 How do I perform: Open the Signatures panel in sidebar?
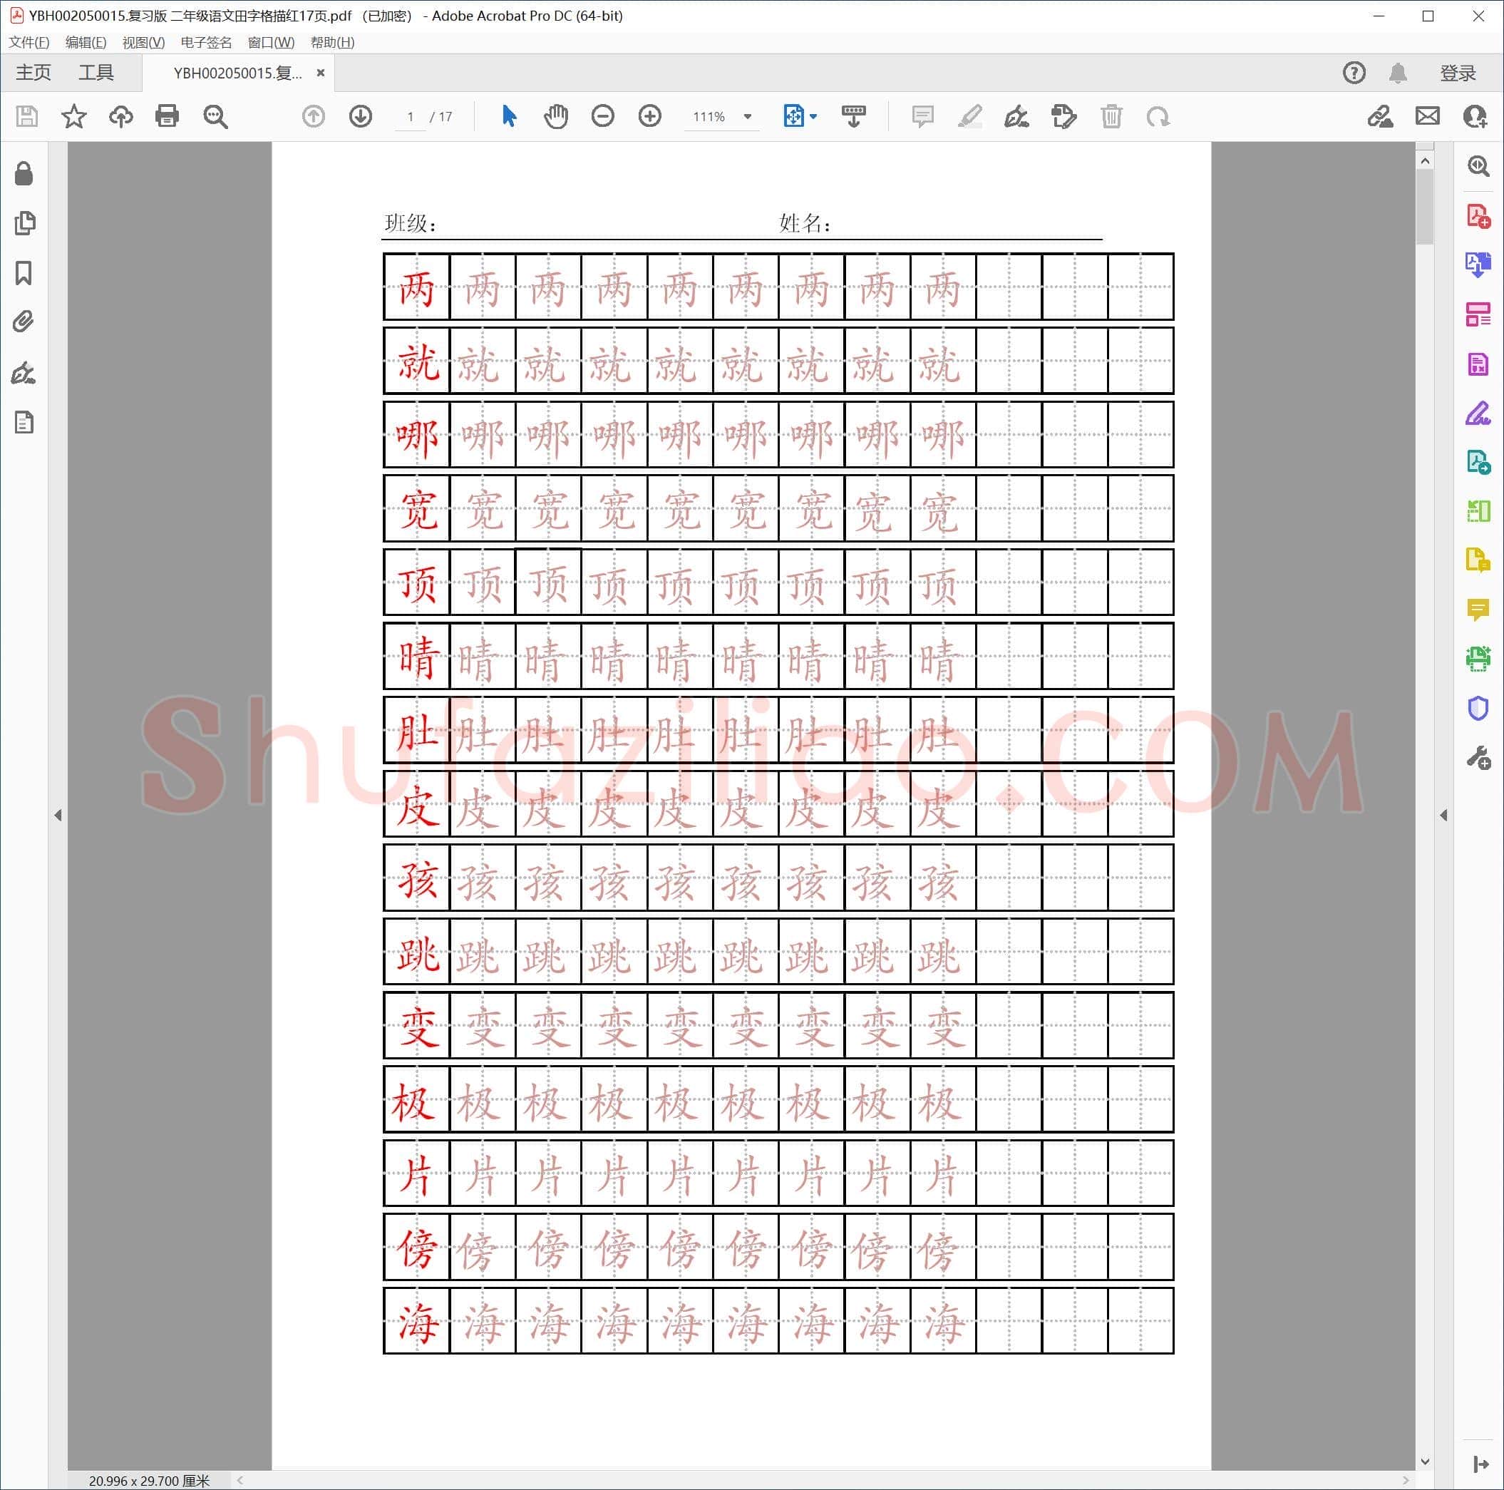pyautogui.click(x=24, y=373)
